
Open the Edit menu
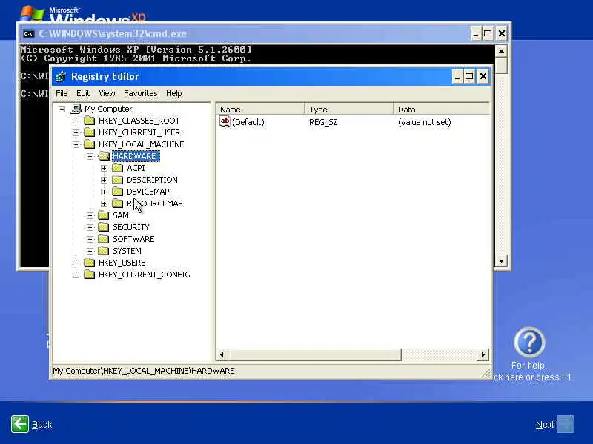click(x=83, y=93)
